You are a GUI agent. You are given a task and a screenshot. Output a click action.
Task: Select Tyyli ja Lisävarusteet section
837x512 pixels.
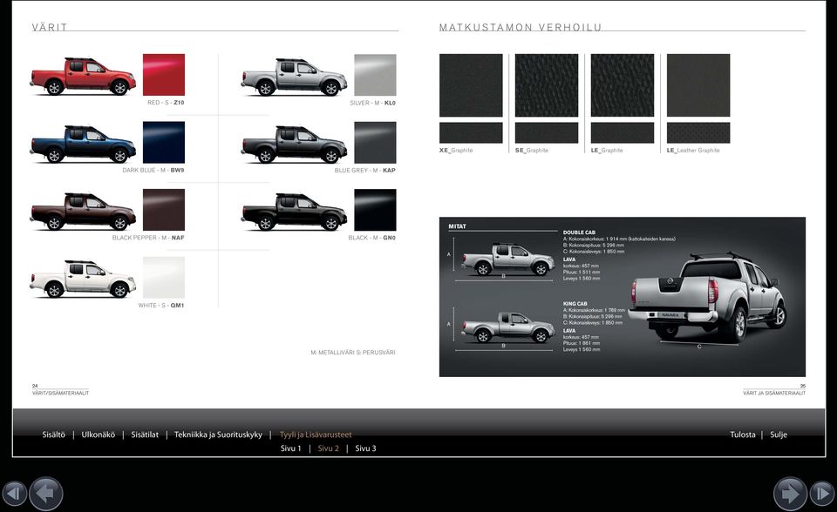tap(316, 435)
